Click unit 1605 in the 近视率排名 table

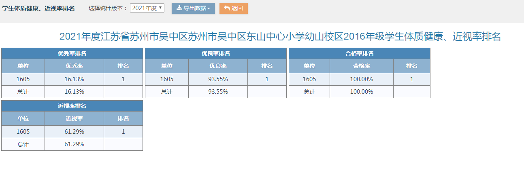pyautogui.click(x=23, y=132)
